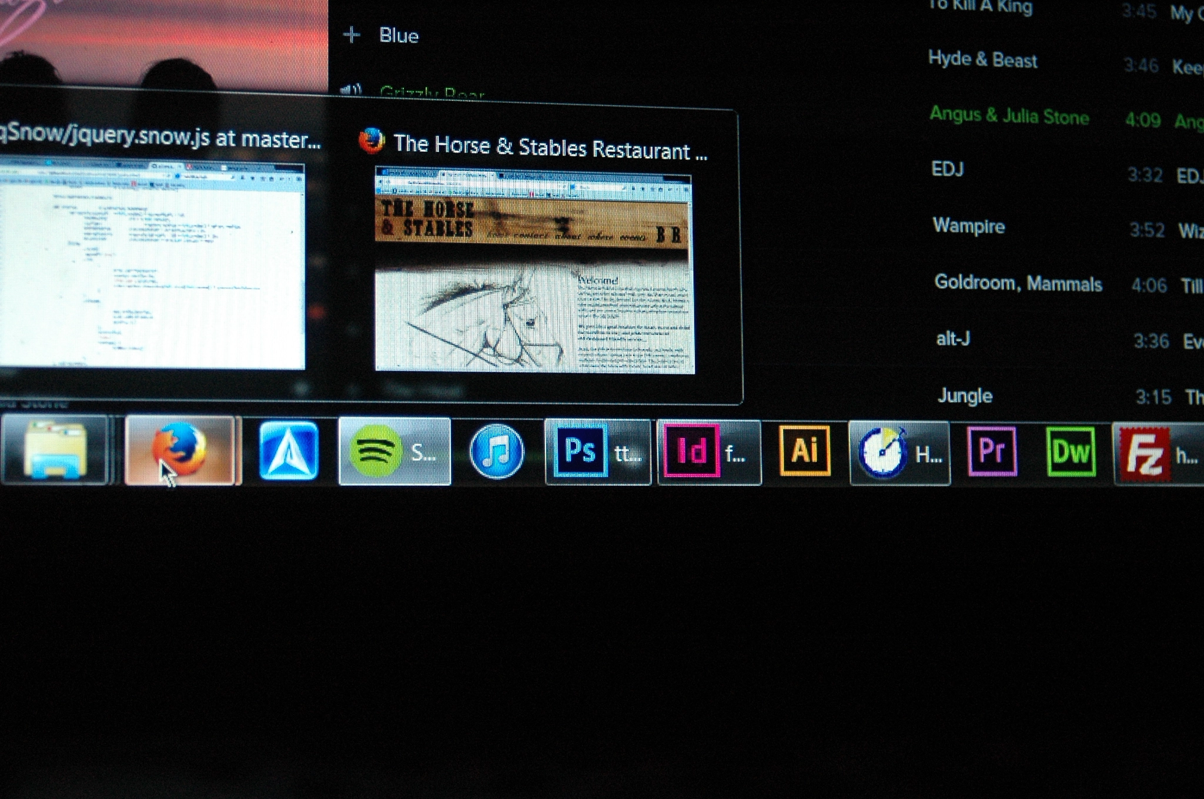
Task: Play the Hyde & Beast track
Action: coord(982,60)
